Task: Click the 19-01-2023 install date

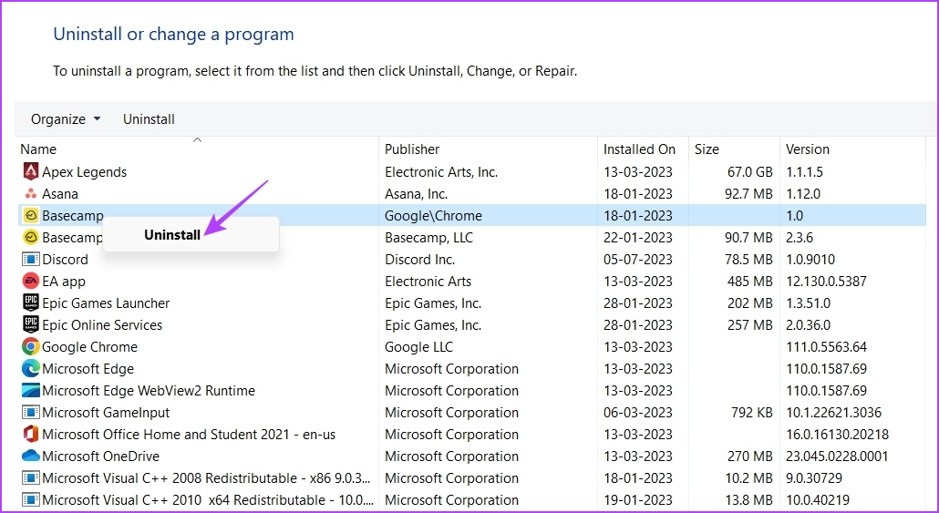Action: 638,500
